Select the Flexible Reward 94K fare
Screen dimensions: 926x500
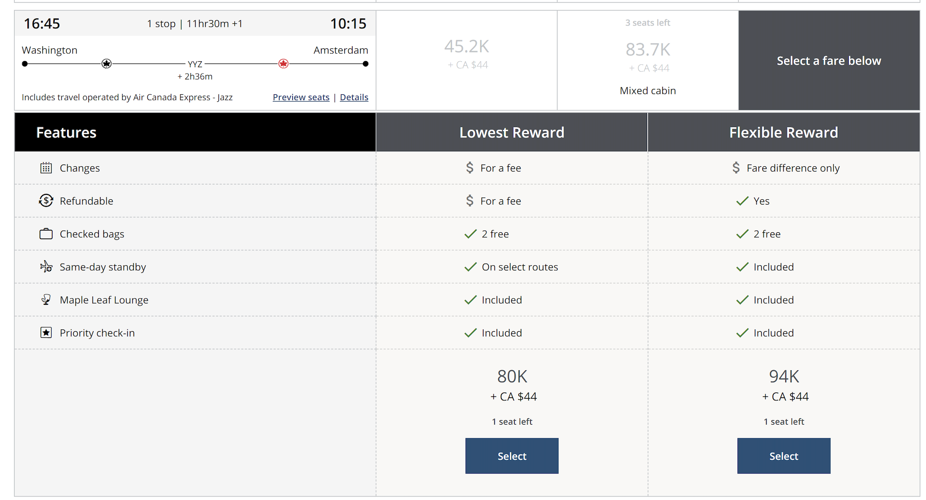pyautogui.click(x=783, y=456)
